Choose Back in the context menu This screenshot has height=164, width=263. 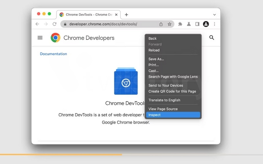pyautogui.click(x=173, y=38)
